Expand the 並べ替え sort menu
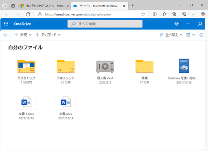This screenshot has height=151, width=208. [171, 35]
